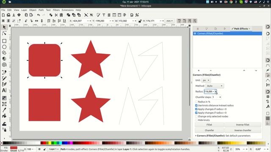Rotate selection 90° counter-clockwise icon

click(26, 21)
